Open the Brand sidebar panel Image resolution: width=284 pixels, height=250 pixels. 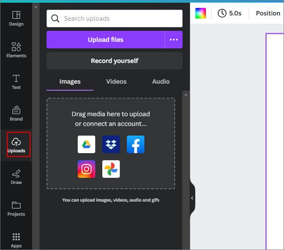[x=16, y=113]
